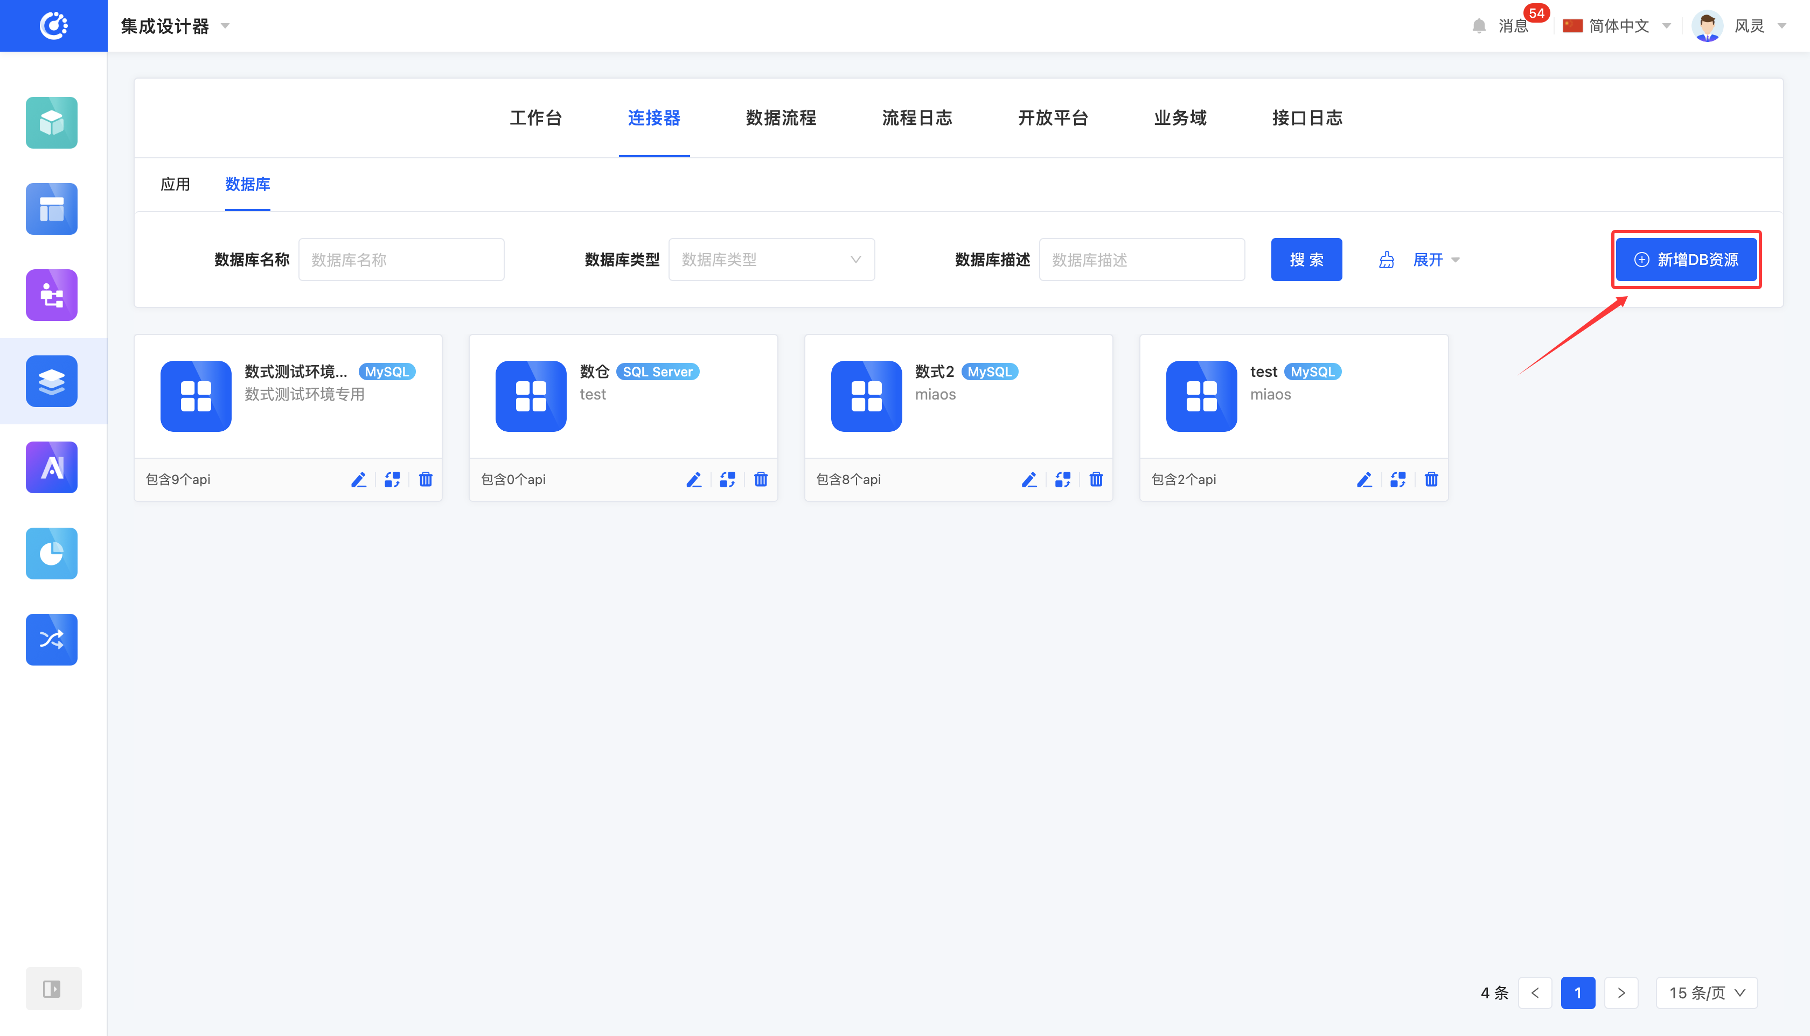Open the AI module in sidebar
Image resolution: width=1810 pixels, height=1036 pixels.
[51, 467]
